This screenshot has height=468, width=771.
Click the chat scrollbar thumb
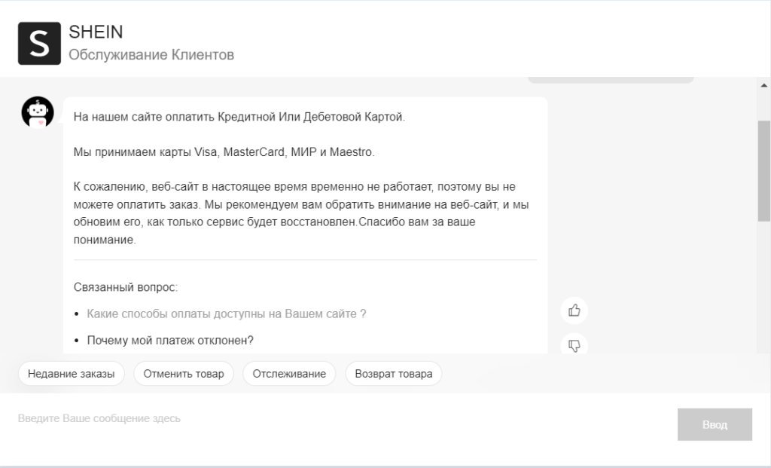[764, 170]
